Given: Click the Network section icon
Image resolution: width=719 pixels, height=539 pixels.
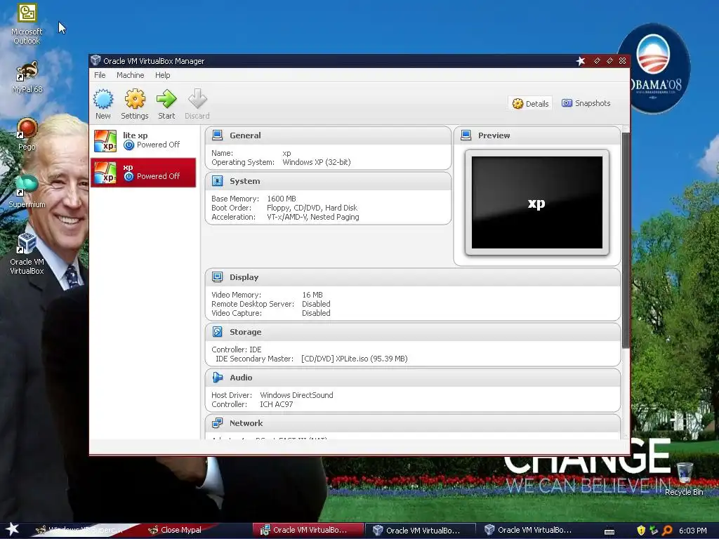Looking at the screenshot, I should [218, 423].
